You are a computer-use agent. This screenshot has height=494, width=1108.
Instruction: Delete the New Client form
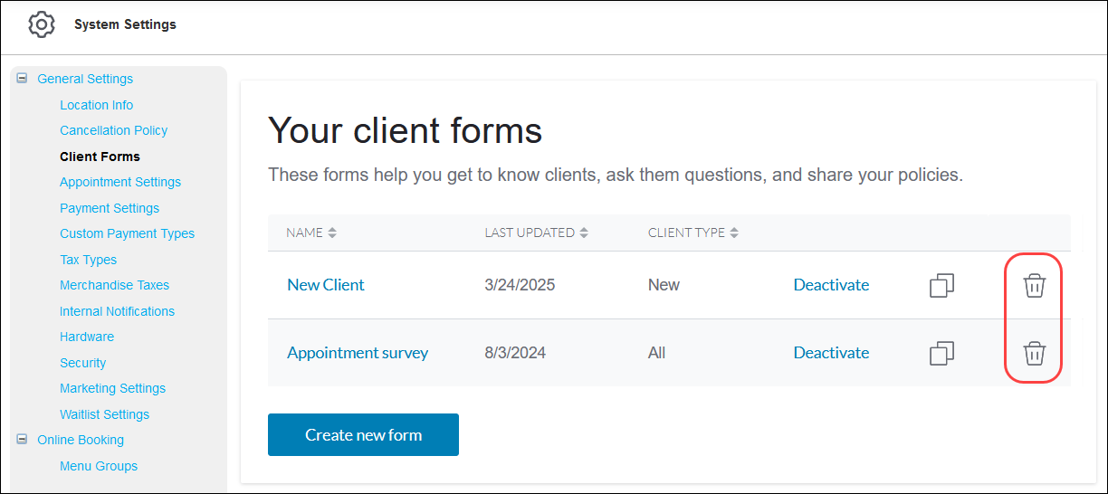coord(1034,285)
